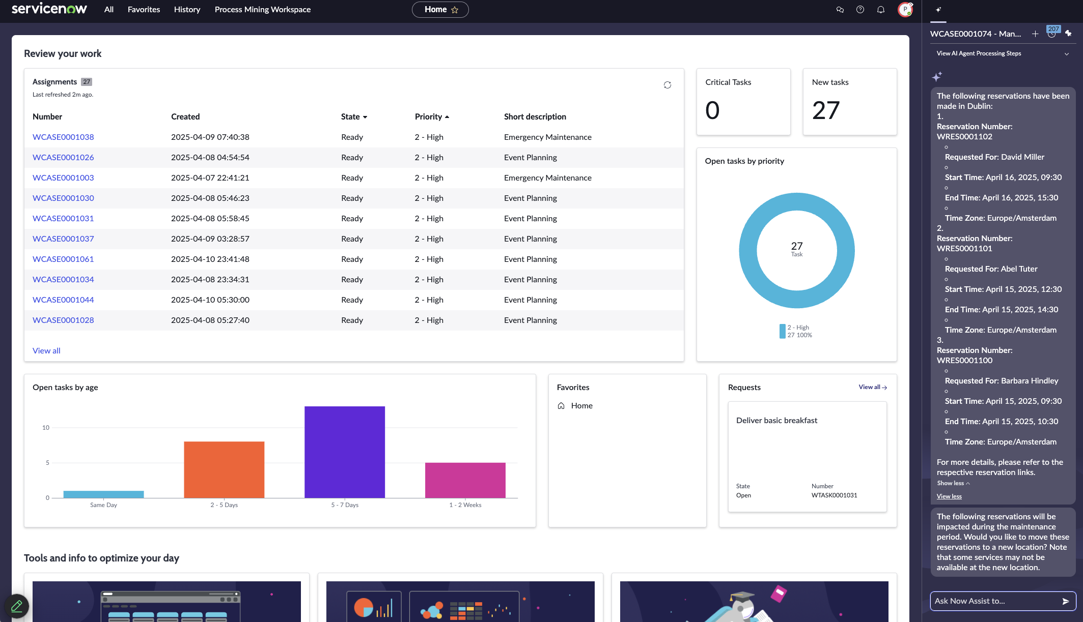Viewport: 1083px width, 622px height.
Task: Click the edit pencil button at bottom left
Action: click(16, 606)
